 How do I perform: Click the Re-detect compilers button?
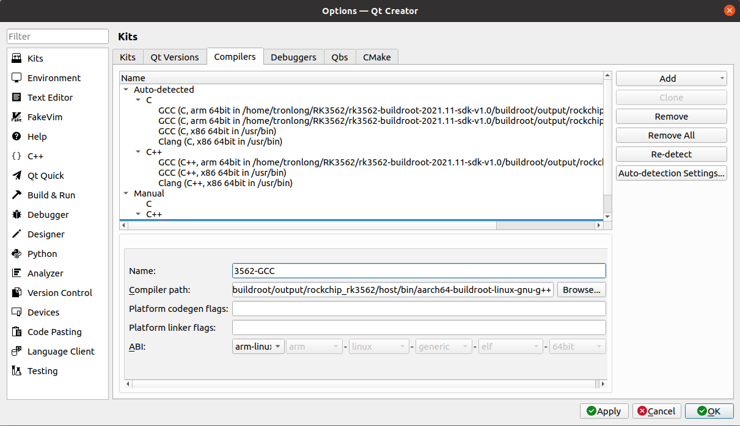pyautogui.click(x=671, y=154)
